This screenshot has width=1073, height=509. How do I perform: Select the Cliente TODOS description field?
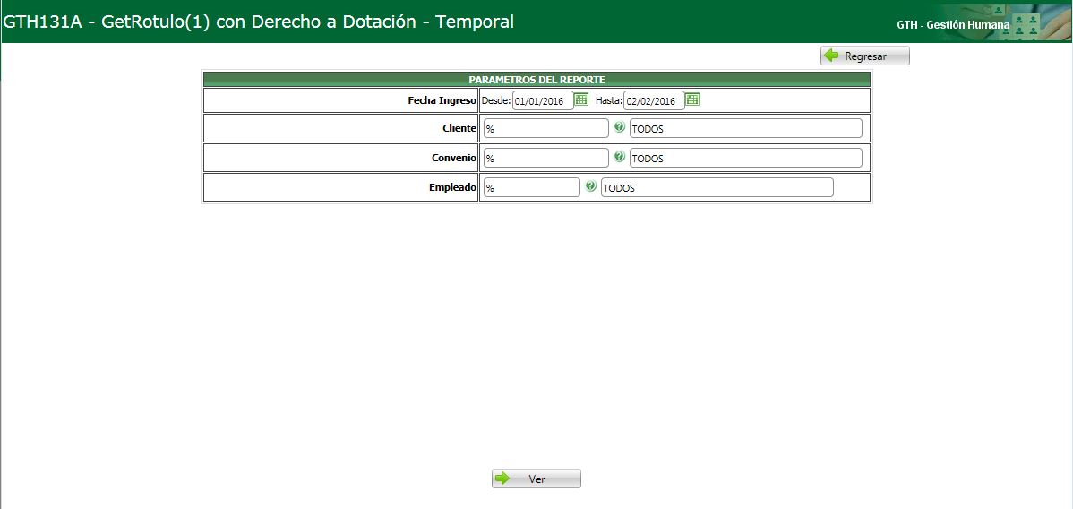[745, 129]
